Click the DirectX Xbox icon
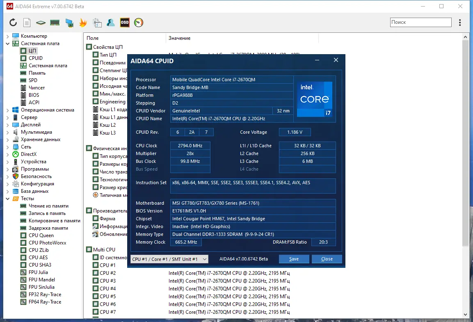The image size is (473, 322). click(x=16, y=154)
